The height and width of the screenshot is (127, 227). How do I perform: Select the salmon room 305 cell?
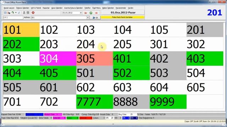tap(95, 59)
